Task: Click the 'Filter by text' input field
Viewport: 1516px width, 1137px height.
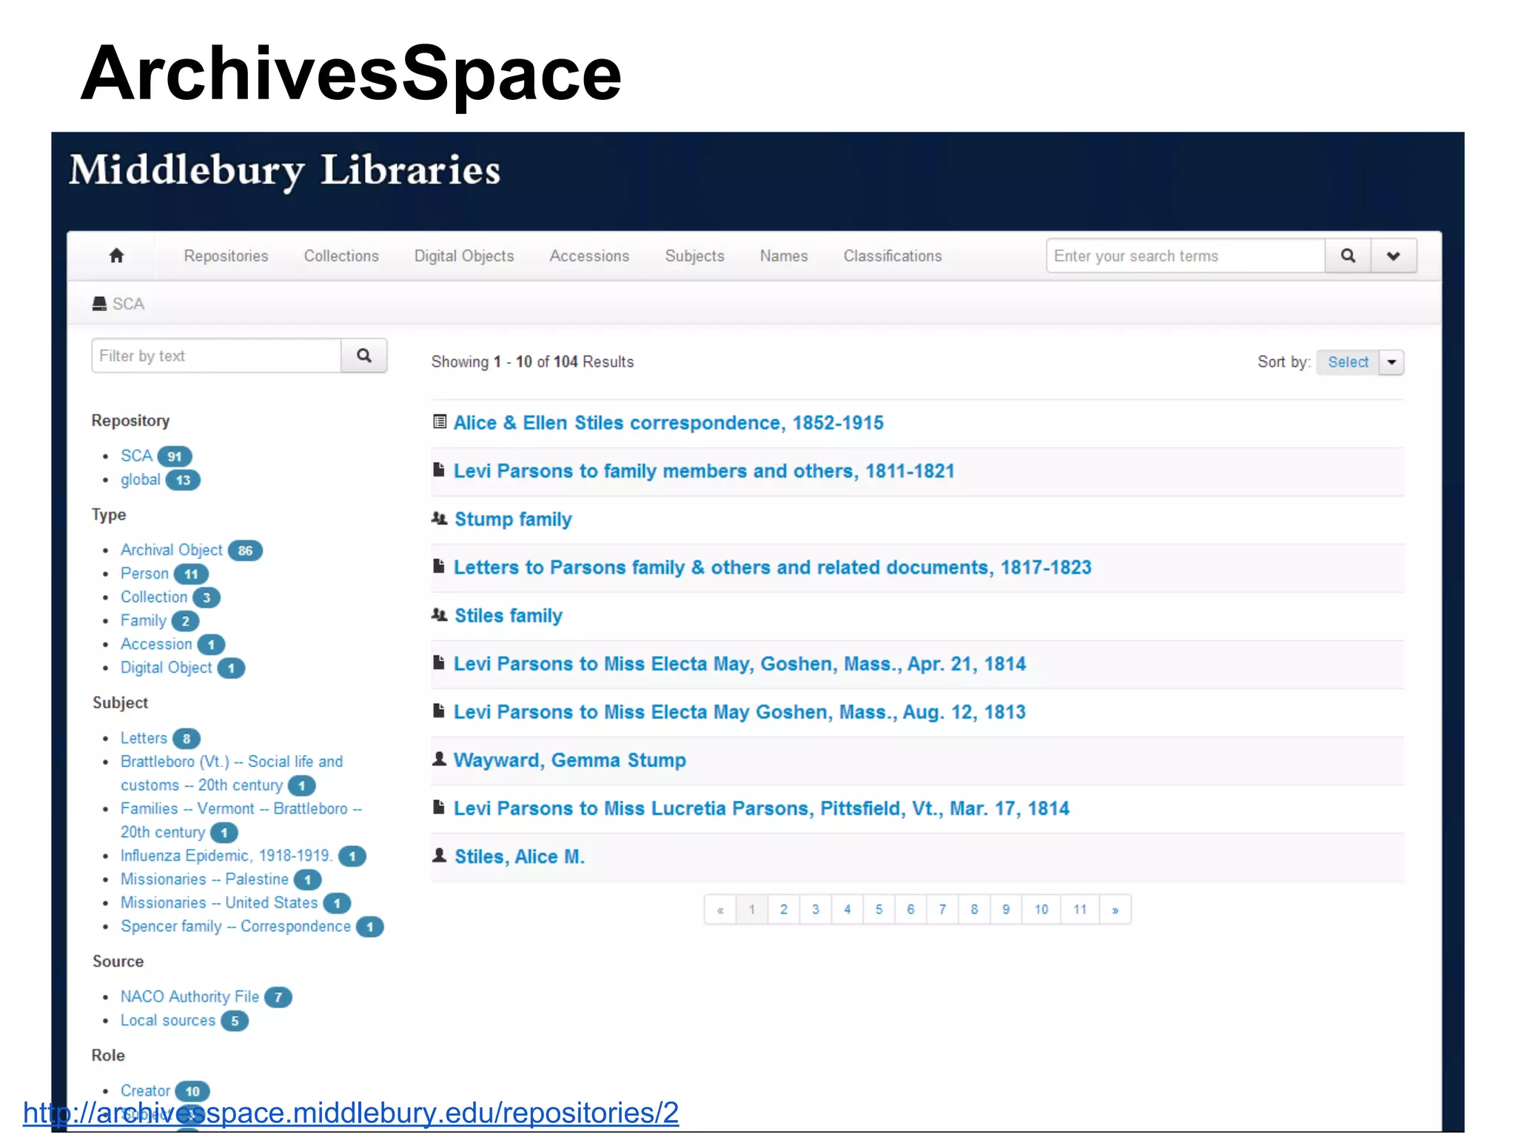Action: (x=216, y=356)
